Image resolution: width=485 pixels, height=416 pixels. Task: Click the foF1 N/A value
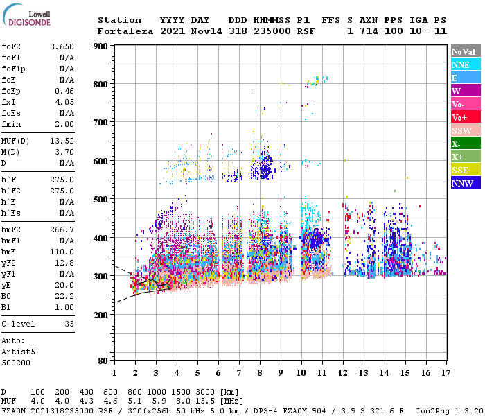67,58
